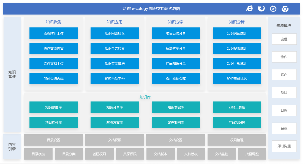Click the 知识库 section heading
This screenshot has width=305, height=164.
[145, 97]
